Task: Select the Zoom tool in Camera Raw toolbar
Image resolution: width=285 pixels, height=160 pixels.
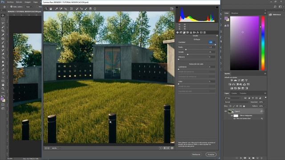Action: pos(46,9)
